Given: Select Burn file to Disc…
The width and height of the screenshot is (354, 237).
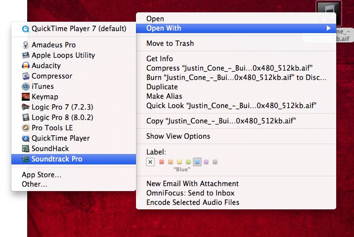Looking at the screenshot, I should tap(236, 78).
